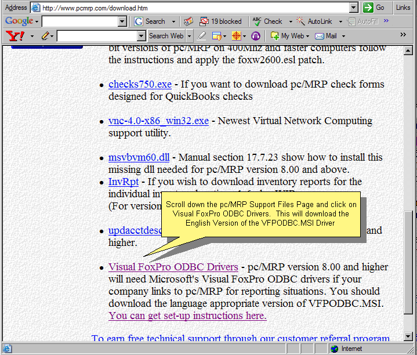This screenshot has height=355, width=417.
Task: Open the Google toolbar logo menu
Action: pos(22,21)
